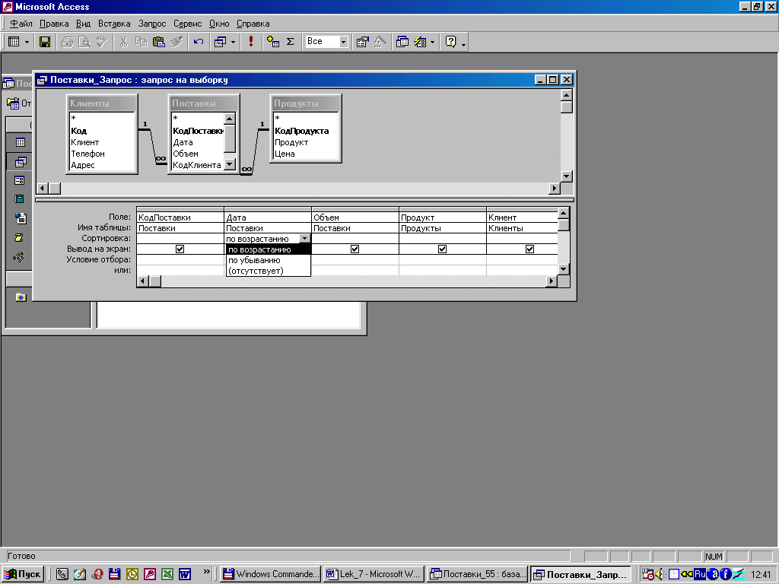Open the Запрос menu
This screenshot has height=584, width=779.
(152, 24)
